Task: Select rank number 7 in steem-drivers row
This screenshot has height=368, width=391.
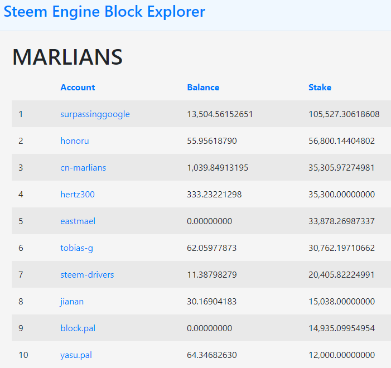Action: pos(21,274)
